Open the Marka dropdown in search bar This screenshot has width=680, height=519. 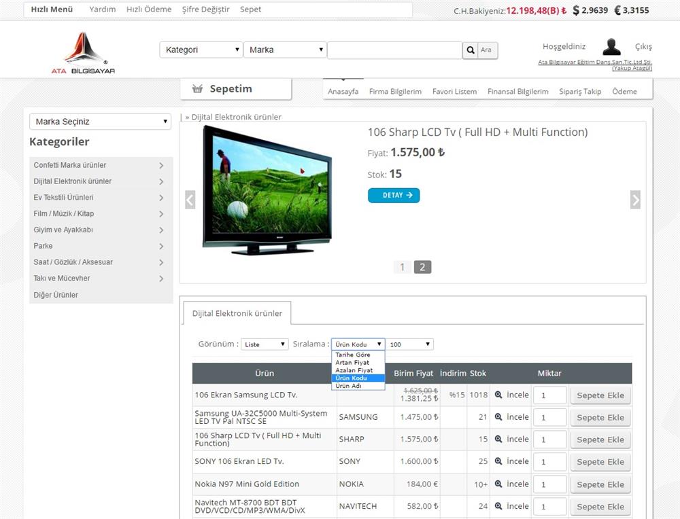pos(285,50)
